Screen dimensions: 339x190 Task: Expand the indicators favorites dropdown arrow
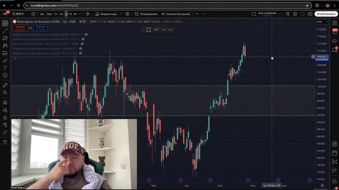click(x=121, y=14)
